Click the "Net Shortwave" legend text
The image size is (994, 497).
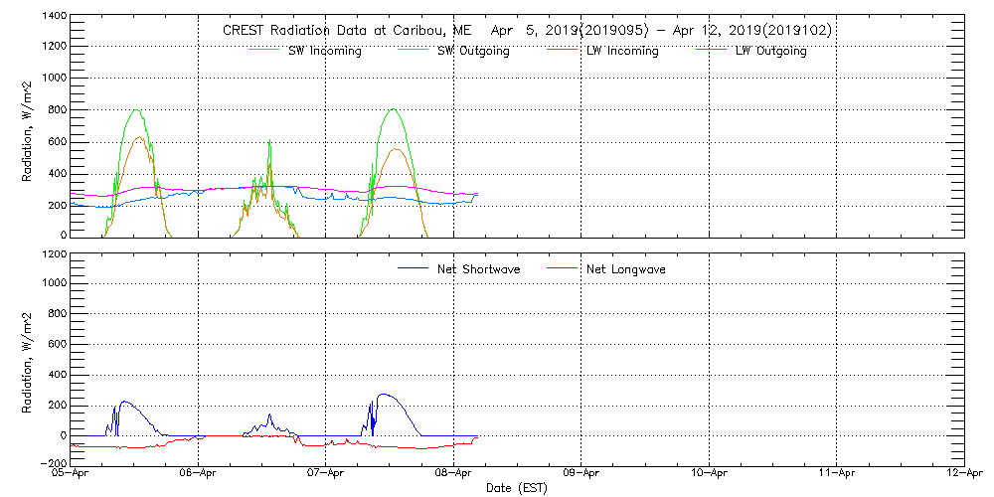[x=479, y=269]
